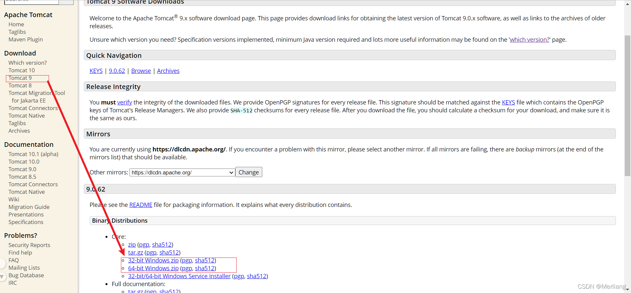Click the page vertical scrollbar thumb
The height and width of the screenshot is (293, 631).
[627, 106]
